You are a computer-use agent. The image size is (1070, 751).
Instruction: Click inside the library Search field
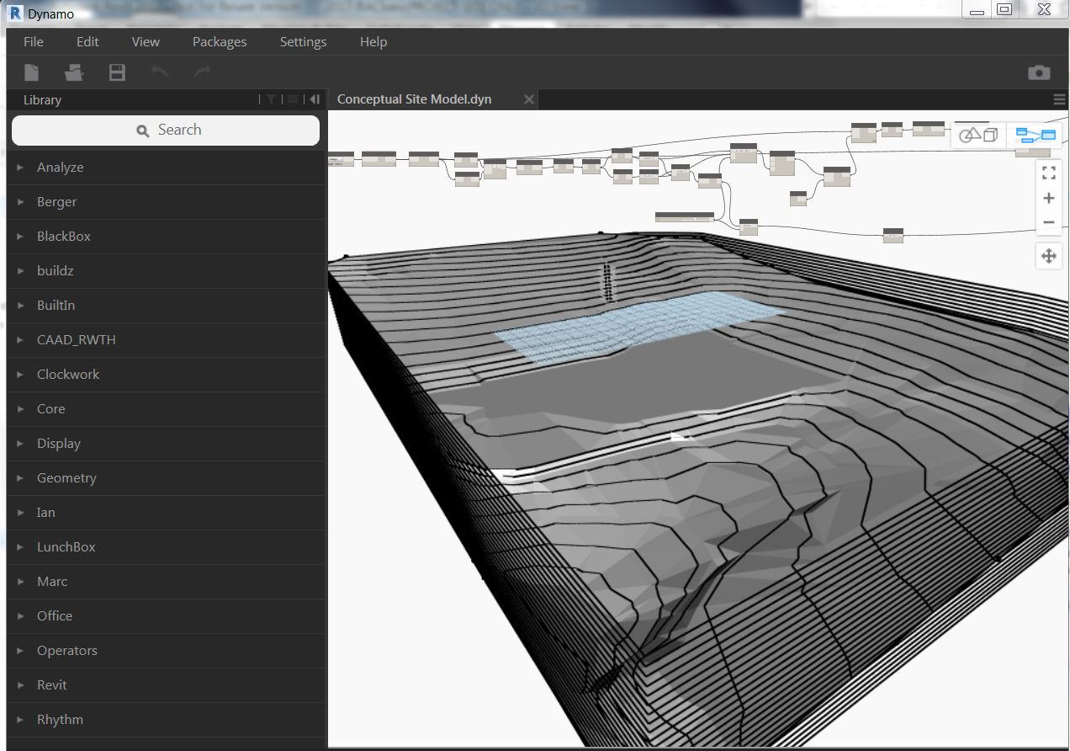(165, 130)
